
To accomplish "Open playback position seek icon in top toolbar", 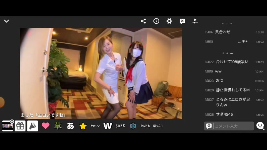I will pyautogui.click(x=195, y=21).
